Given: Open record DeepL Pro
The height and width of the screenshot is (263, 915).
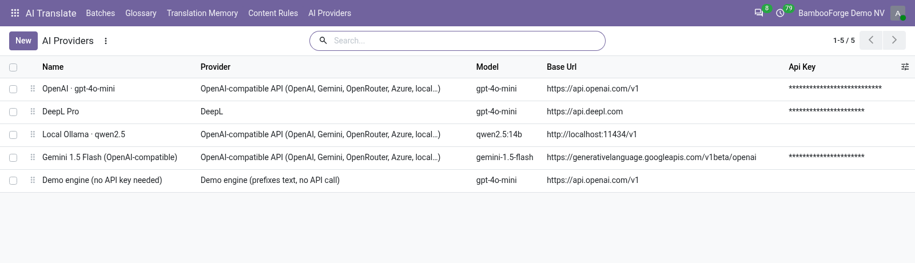Looking at the screenshot, I should pos(61,111).
